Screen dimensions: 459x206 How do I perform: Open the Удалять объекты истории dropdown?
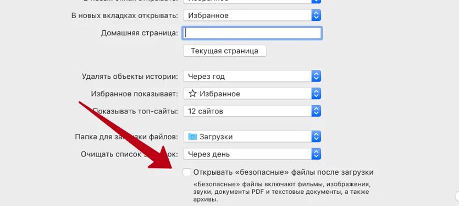[252, 77]
